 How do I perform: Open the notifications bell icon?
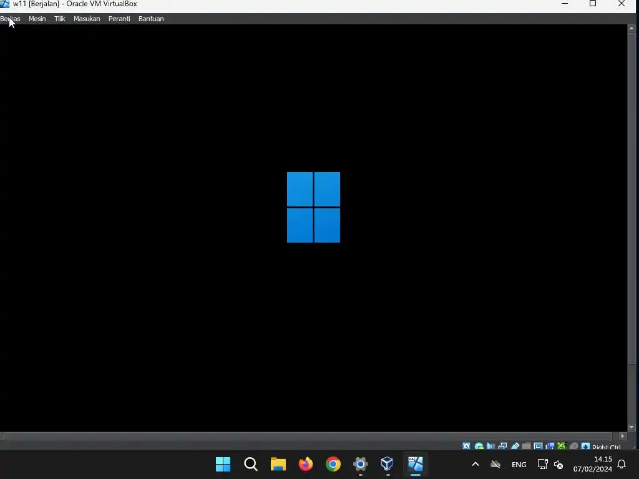[622, 464]
